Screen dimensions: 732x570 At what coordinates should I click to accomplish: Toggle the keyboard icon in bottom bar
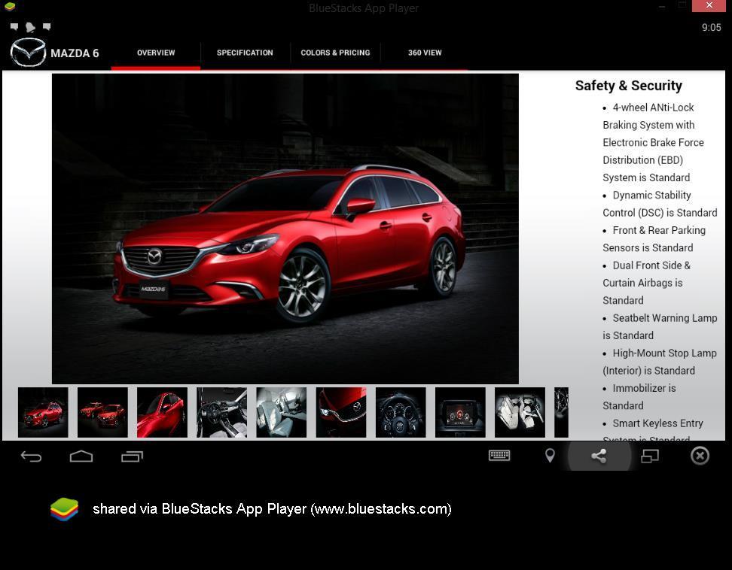point(499,456)
